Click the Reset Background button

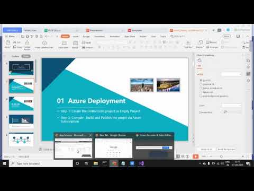[226, 150]
